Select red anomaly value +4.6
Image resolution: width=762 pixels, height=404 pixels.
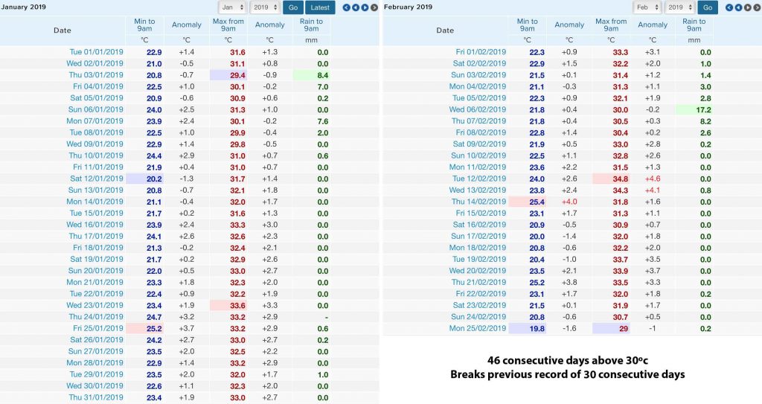coord(652,179)
